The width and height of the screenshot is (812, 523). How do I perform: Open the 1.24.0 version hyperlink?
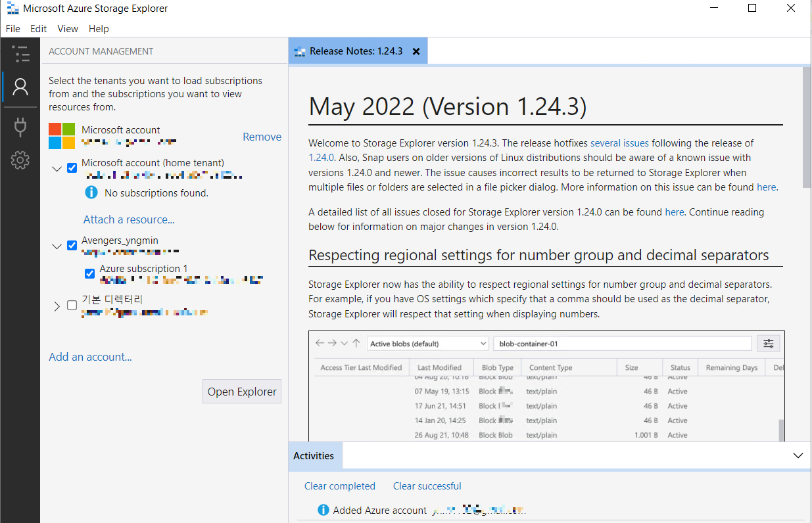(322, 158)
